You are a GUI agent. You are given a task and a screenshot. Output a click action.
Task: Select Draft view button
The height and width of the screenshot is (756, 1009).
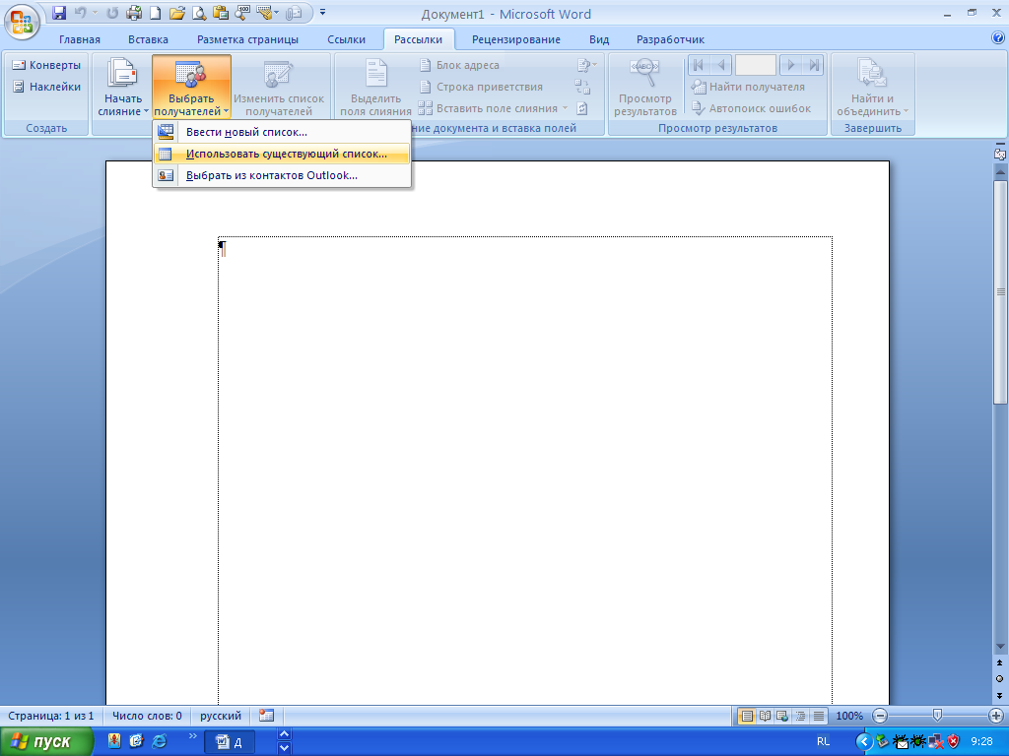click(819, 716)
